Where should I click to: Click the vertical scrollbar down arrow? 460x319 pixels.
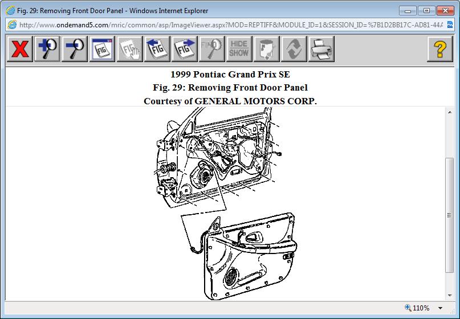[x=450, y=294]
